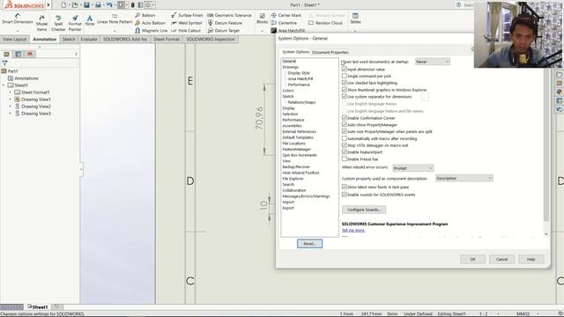Select File Locations in options list
This screenshot has width=564, height=317.
[x=293, y=144]
